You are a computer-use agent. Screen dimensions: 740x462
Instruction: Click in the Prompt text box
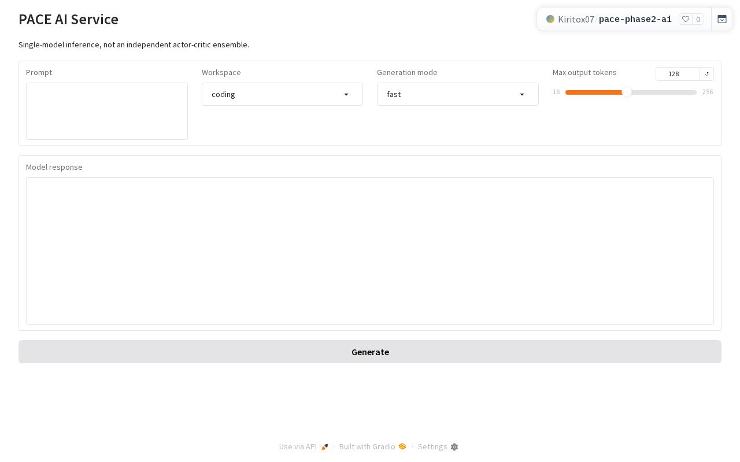click(107, 111)
